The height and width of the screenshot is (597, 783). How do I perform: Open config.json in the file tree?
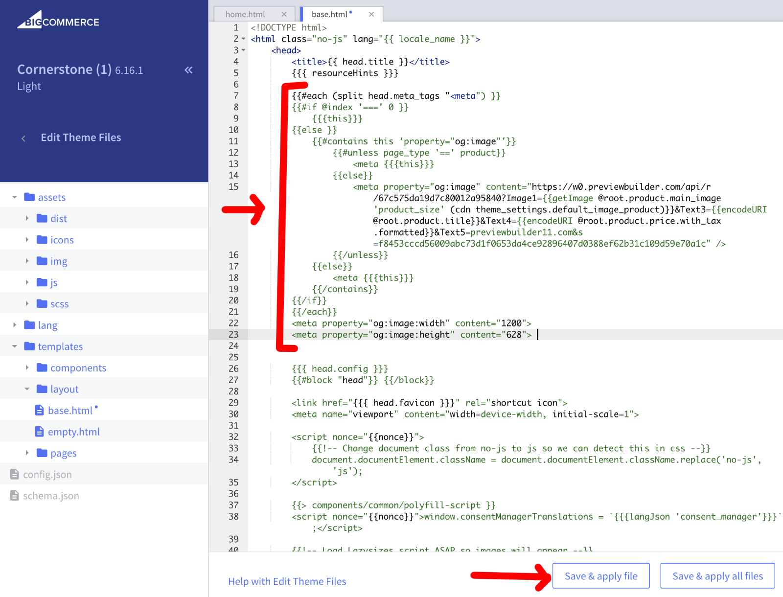[x=47, y=474]
